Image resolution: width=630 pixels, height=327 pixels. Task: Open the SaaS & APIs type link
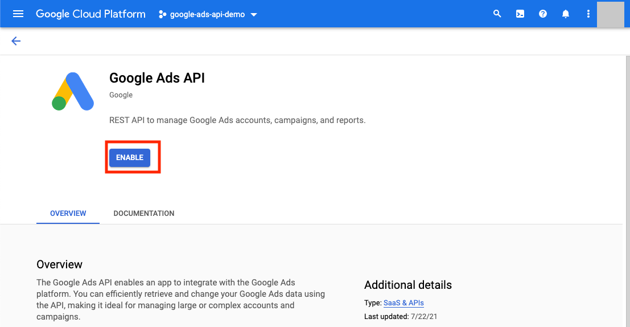tap(403, 303)
